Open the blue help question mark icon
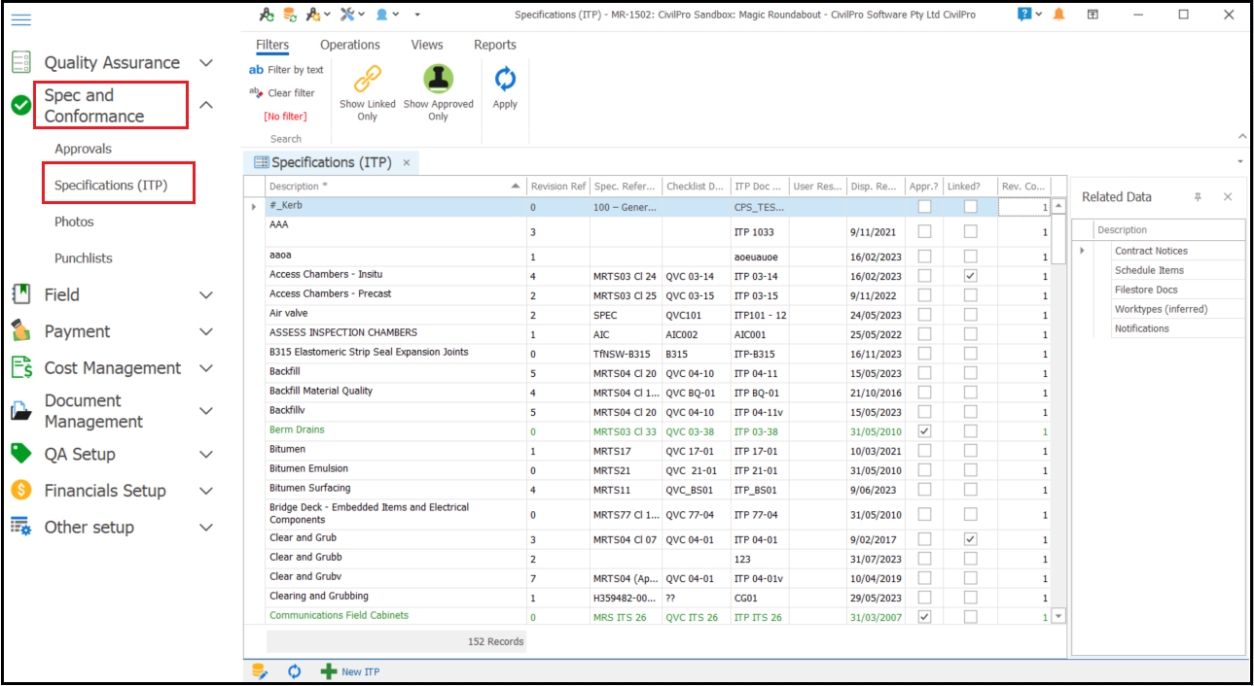Viewport: 1254px width, 686px height. [x=1024, y=15]
